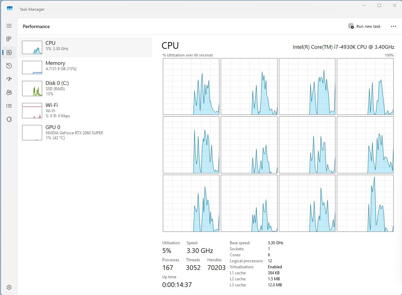Go to the Processes page icon
Screen dimensions: 402x295
pos(9,39)
